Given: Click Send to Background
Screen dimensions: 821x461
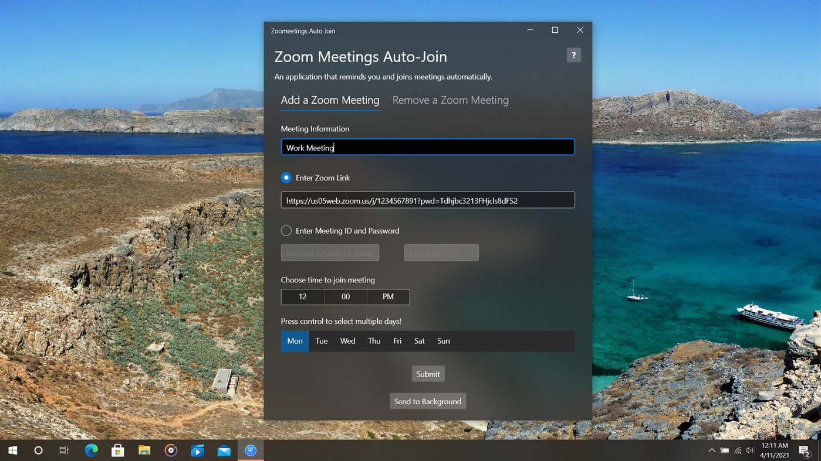Looking at the screenshot, I should point(427,401).
